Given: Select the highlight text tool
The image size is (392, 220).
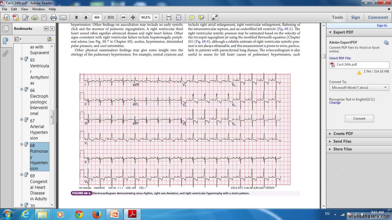Looking at the screenshot, I should 201,17.
